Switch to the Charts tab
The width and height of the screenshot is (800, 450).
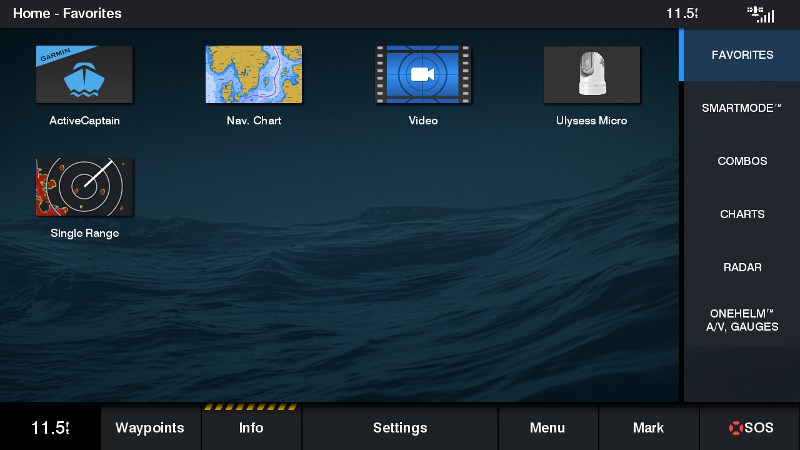tap(742, 214)
